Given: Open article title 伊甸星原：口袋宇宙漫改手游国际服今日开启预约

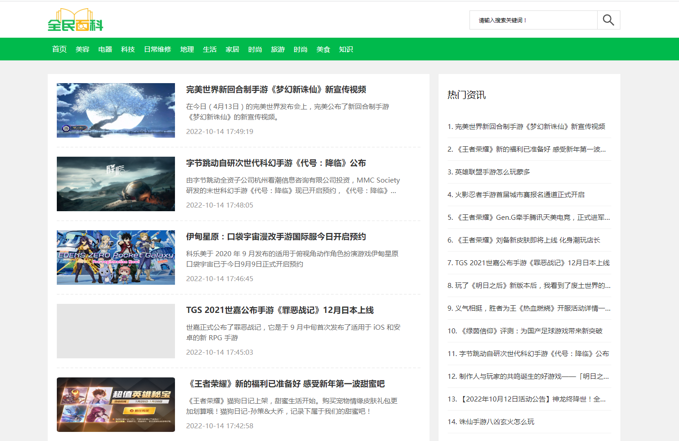Looking at the screenshot, I should click(x=276, y=237).
